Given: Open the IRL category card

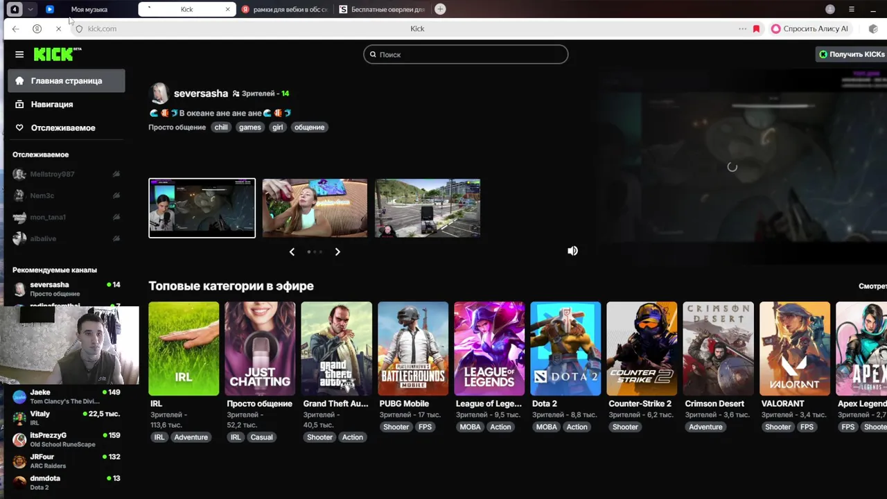Looking at the screenshot, I should point(184,349).
